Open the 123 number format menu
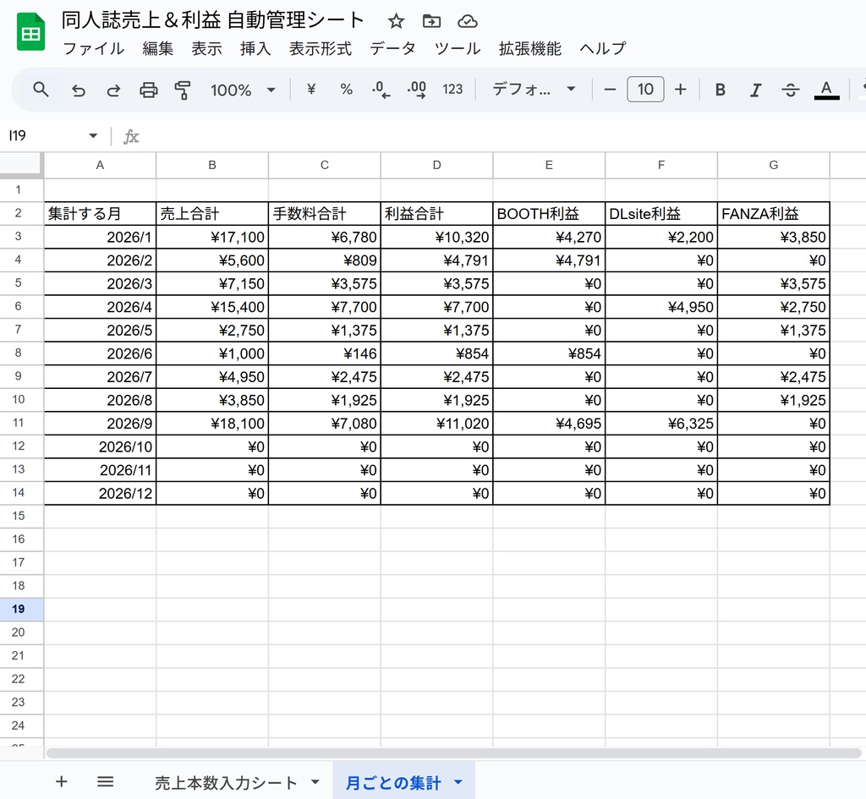Viewport: 866px width, 799px height. (452, 89)
